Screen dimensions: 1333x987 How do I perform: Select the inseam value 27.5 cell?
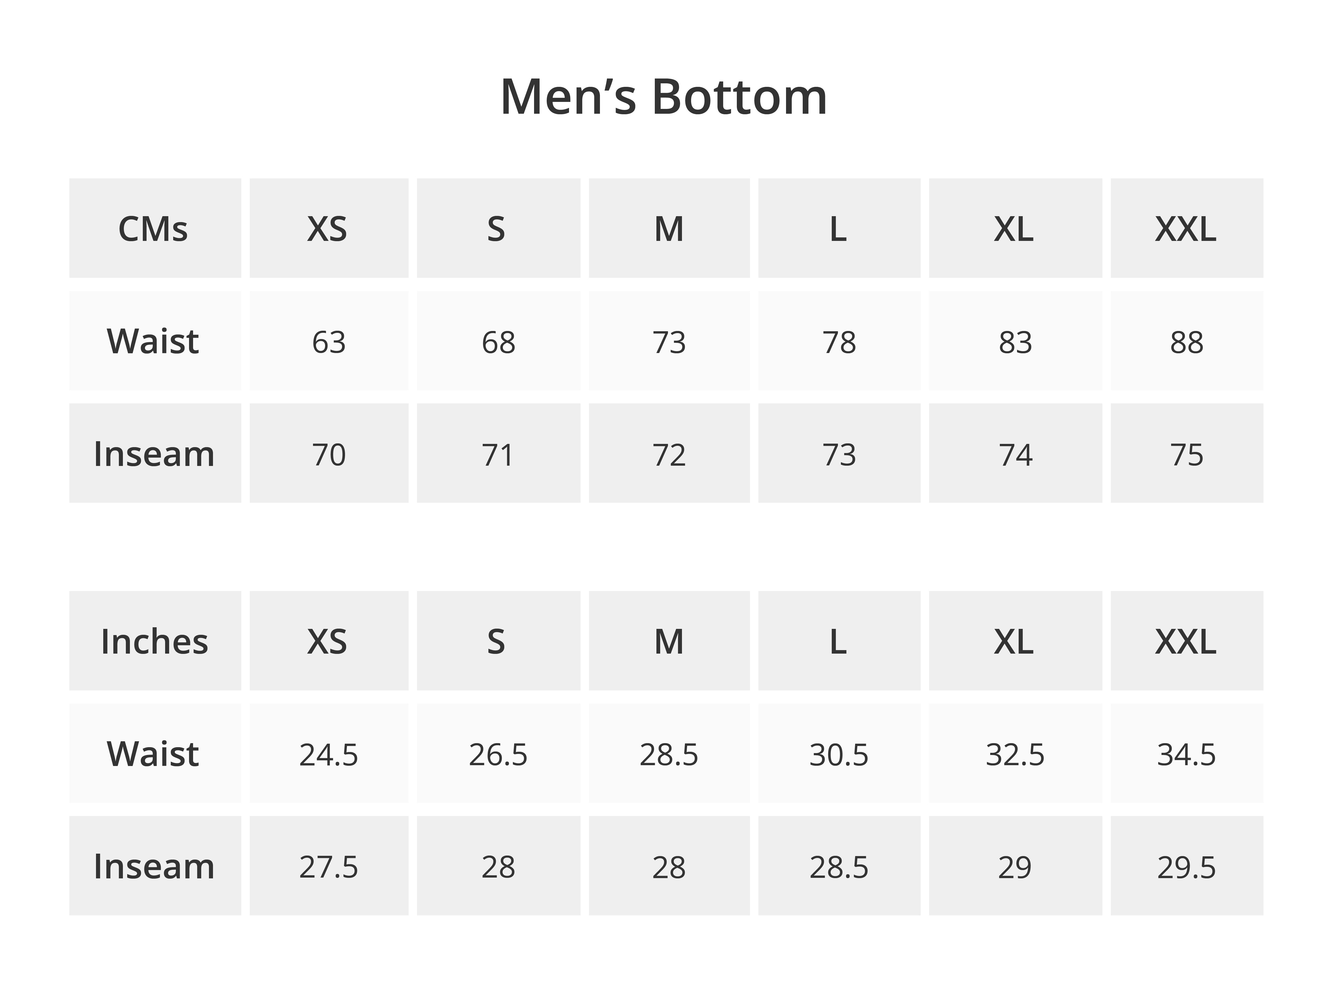tap(329, 866)
